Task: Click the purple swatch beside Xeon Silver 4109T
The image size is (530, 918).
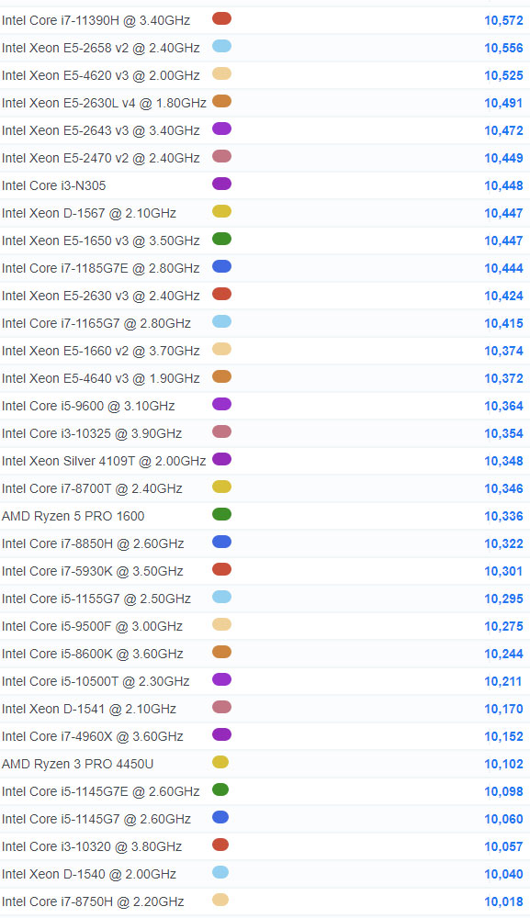Action: pos(221,459)
